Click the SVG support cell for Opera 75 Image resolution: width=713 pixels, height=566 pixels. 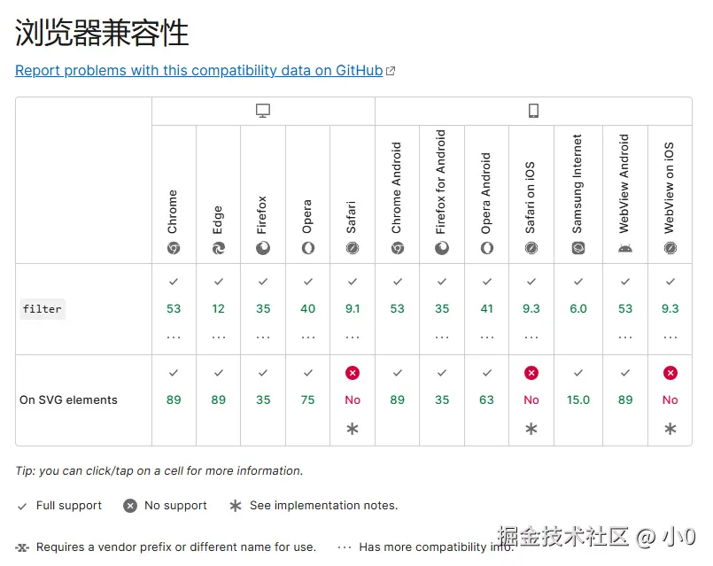[x=308, y=399]
